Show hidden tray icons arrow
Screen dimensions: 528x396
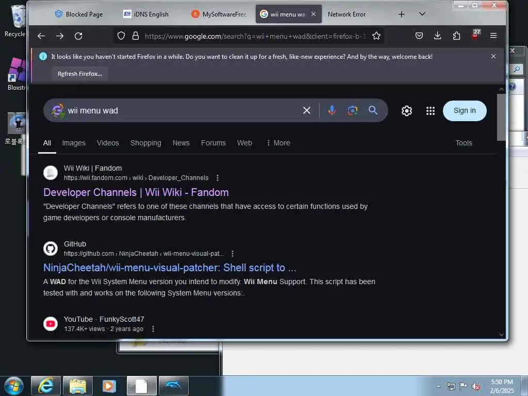point(438,386)
